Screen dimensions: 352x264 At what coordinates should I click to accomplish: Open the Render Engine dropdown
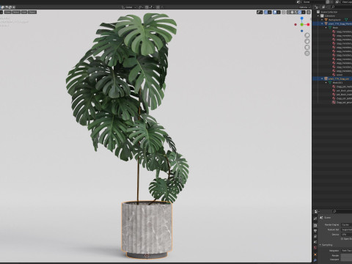(347, 224)
